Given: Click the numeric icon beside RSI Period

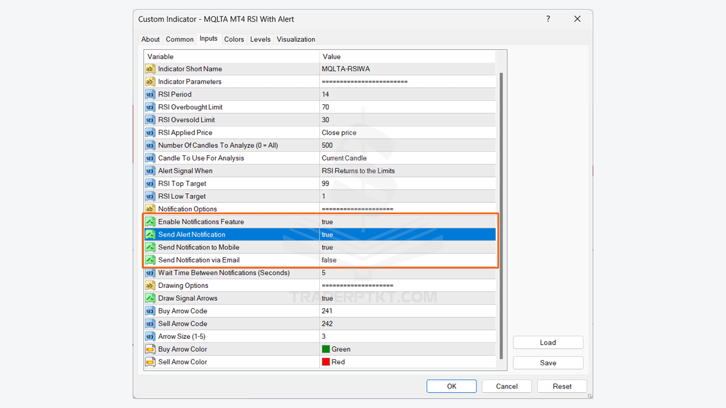Looking at the screenshot, I should coord(150,94).
